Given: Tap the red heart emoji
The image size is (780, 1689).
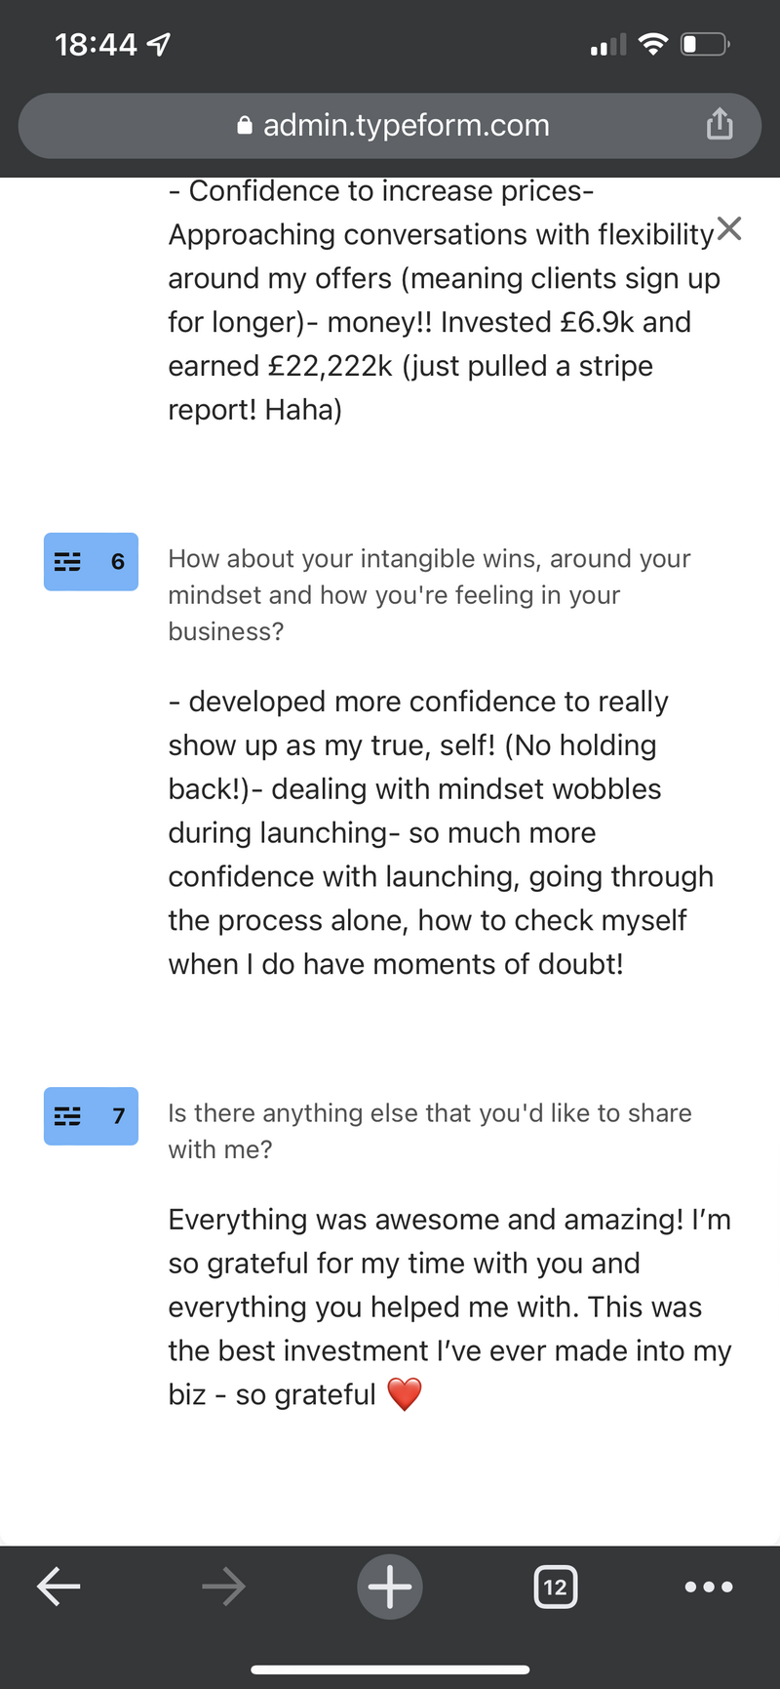Looking at the screenshot, I should click(x=405, y=1394).
